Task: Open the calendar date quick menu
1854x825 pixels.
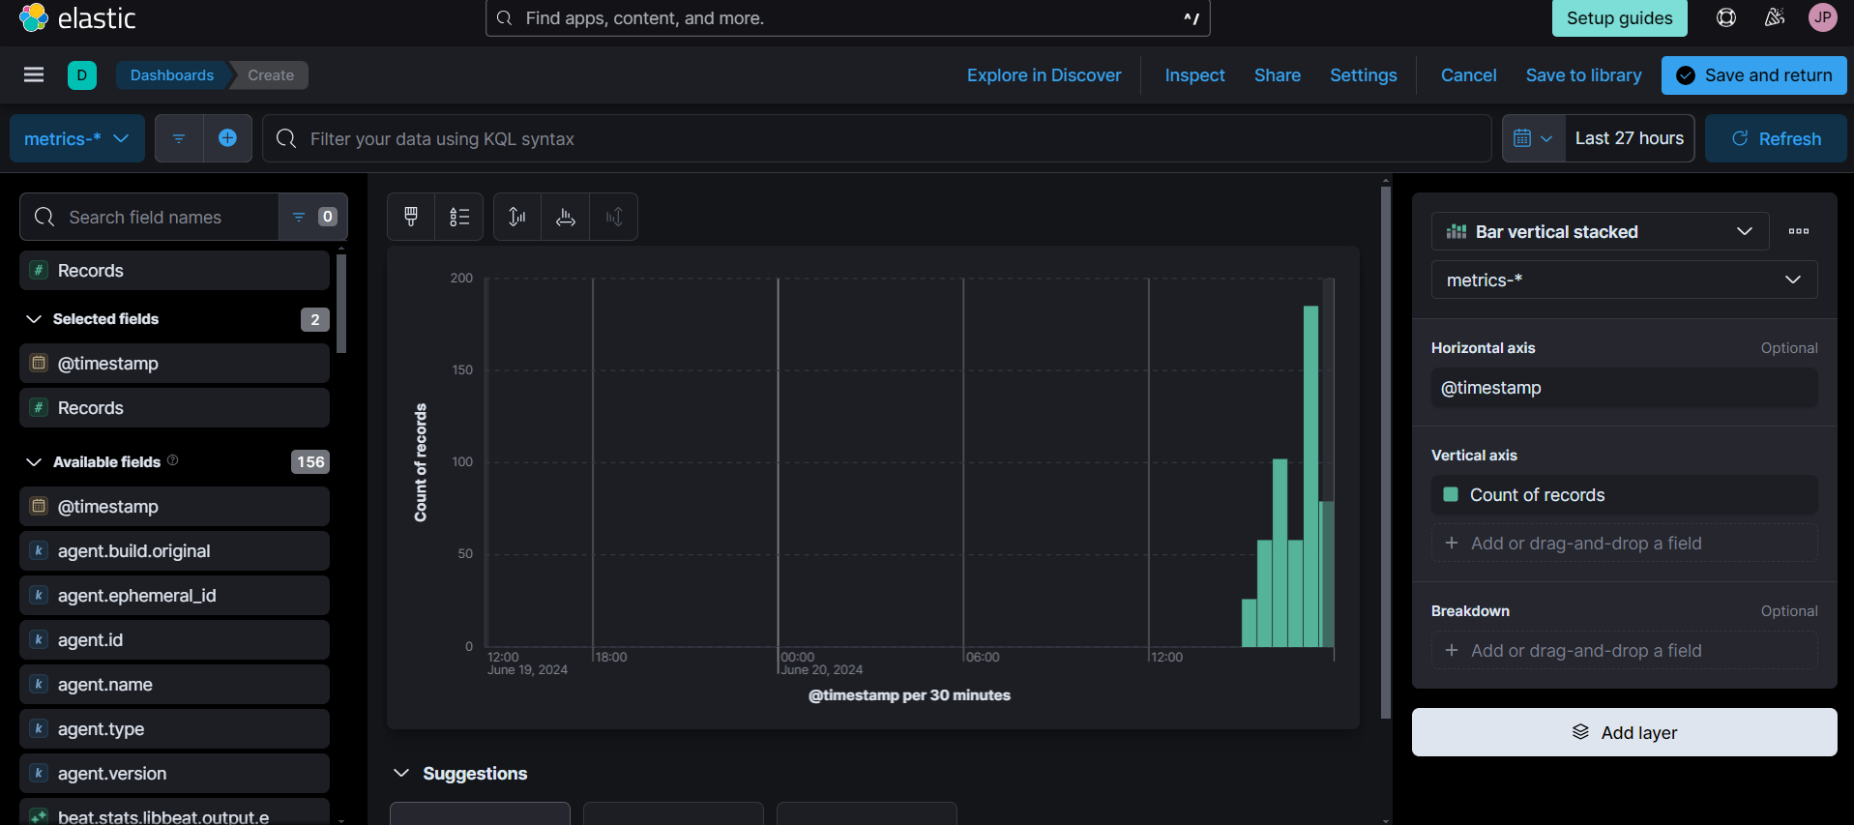Action: [x=1533, y=138]
